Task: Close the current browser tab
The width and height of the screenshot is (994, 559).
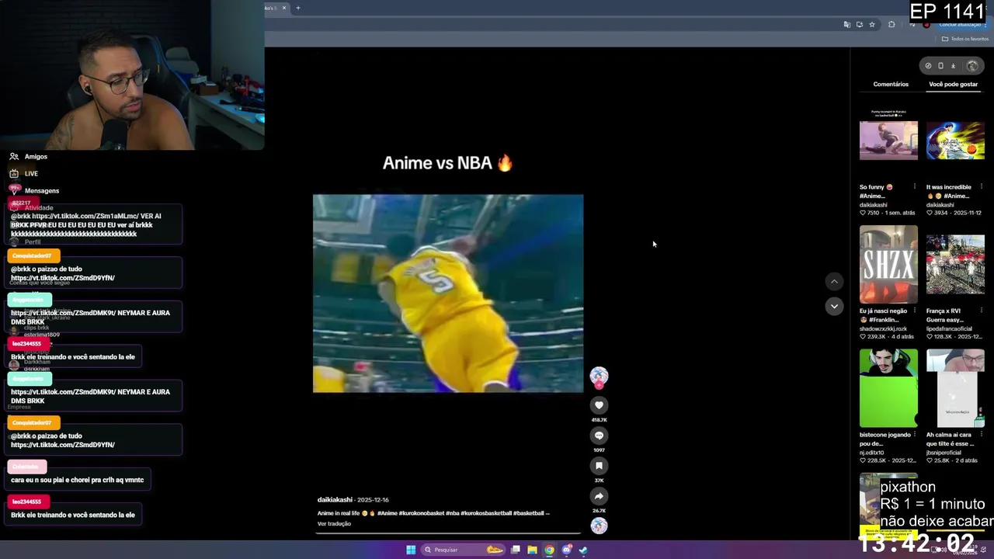Action: (x=284, y=8)
